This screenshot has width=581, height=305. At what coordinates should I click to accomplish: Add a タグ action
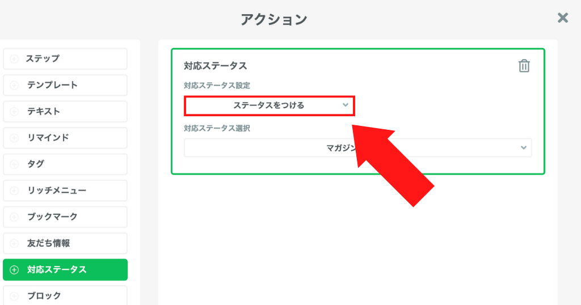coord(65,164)
